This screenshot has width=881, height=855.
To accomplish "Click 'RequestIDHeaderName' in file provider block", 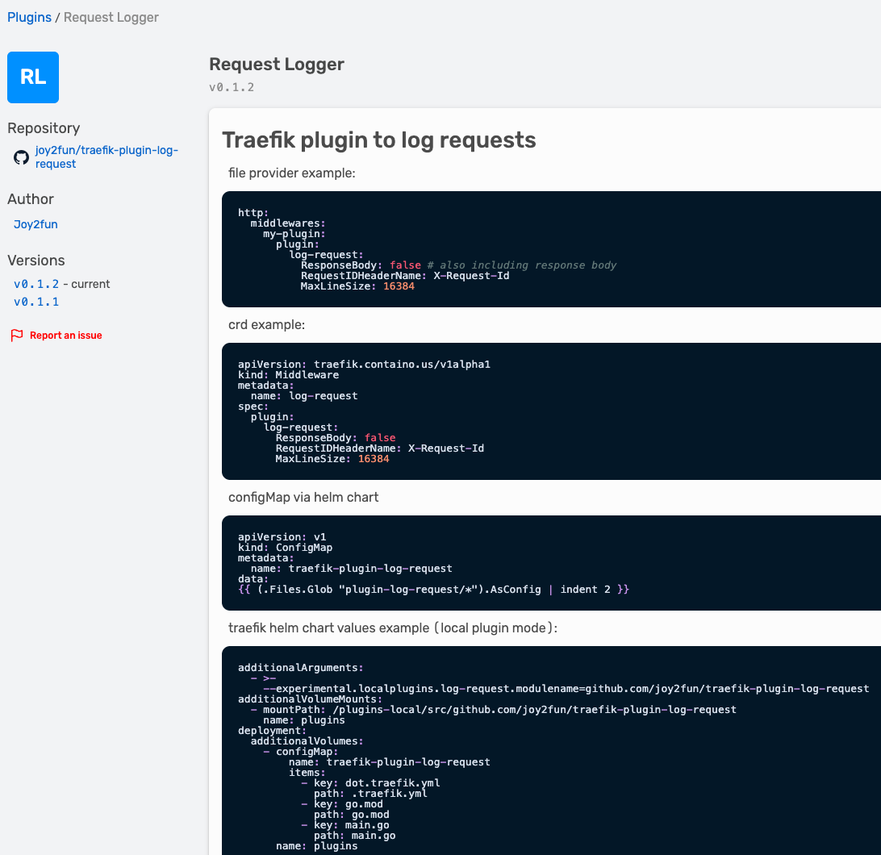I will point(361,276).
